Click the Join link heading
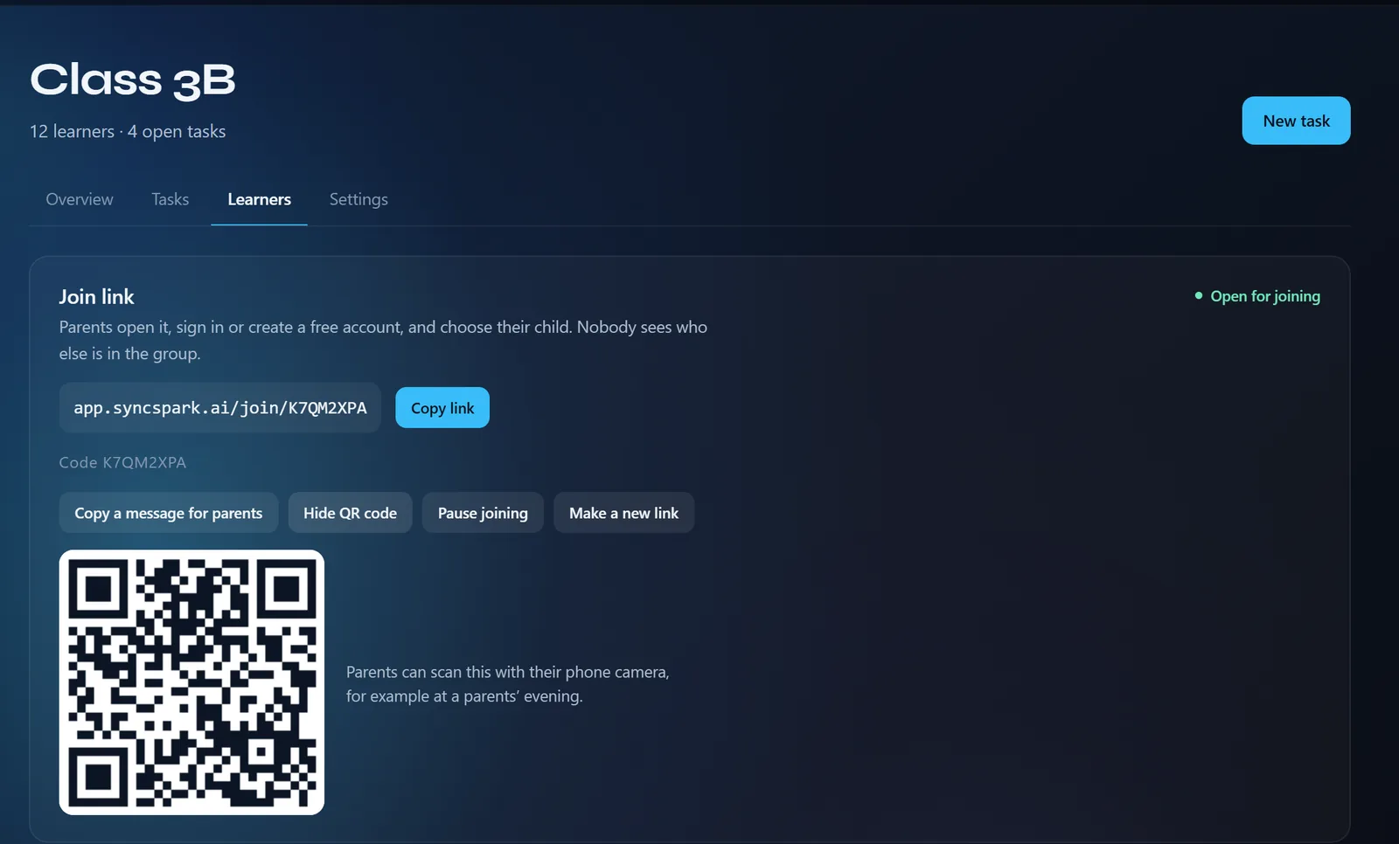This screenshot has width=1399, height=844. (x=96, y=297)
